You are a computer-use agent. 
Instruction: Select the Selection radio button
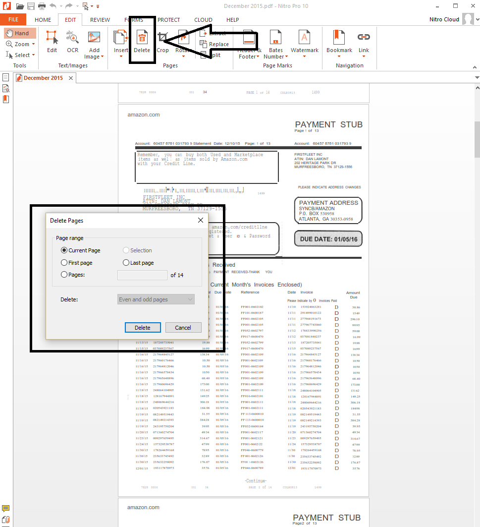(x=126, y=250)
